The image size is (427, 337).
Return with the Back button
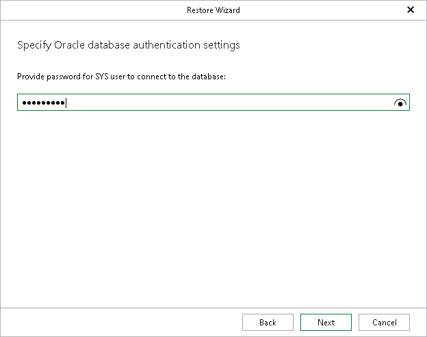click(x=268, y=323)
